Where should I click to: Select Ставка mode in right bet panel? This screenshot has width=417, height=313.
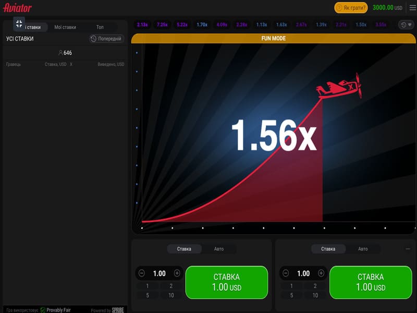pyautogui.click(x=328, y=249)
